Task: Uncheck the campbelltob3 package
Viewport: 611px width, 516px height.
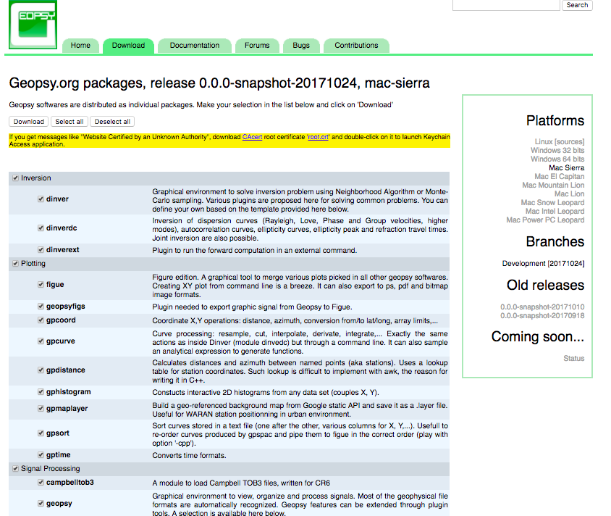Action: coord(41,483)
